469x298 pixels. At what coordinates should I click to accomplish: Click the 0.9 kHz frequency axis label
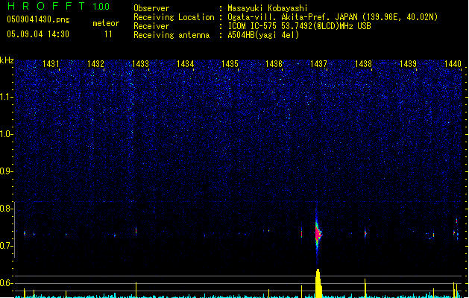point(7,171)
